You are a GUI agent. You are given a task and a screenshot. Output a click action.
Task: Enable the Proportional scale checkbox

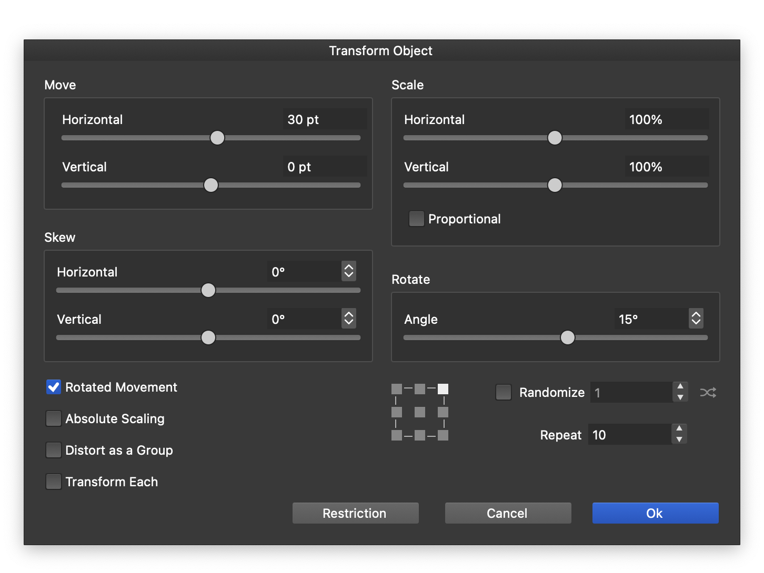pos(416,219)
